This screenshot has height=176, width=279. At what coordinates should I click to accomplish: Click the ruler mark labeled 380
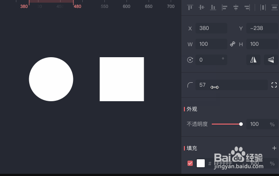[24, 7]
